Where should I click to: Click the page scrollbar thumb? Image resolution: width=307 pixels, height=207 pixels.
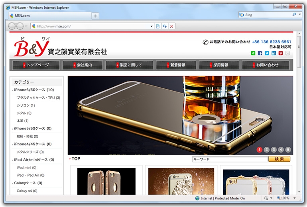tap(299, 52)
